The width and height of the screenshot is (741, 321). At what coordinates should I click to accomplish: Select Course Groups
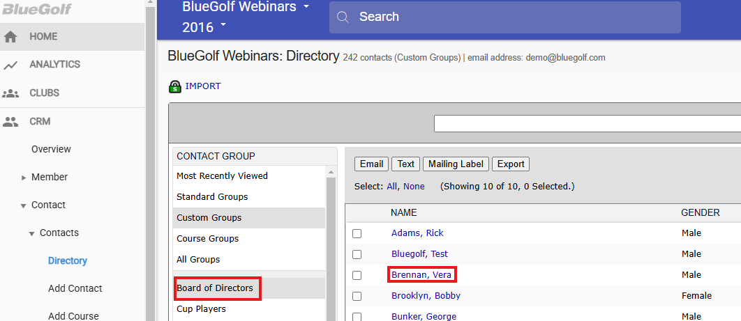pyautogui.click(x=249, y=239)
